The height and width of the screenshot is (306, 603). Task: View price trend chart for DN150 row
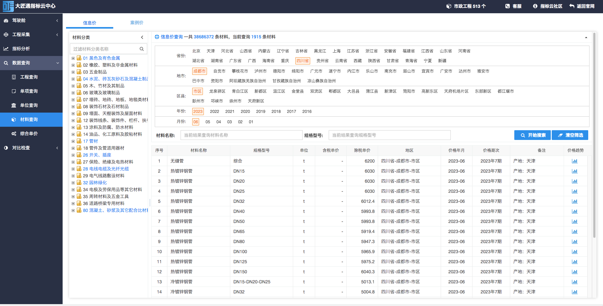click(574, 272)
